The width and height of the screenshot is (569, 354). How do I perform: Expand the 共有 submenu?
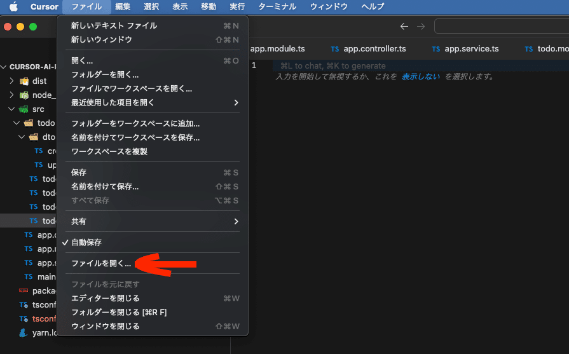153,221
